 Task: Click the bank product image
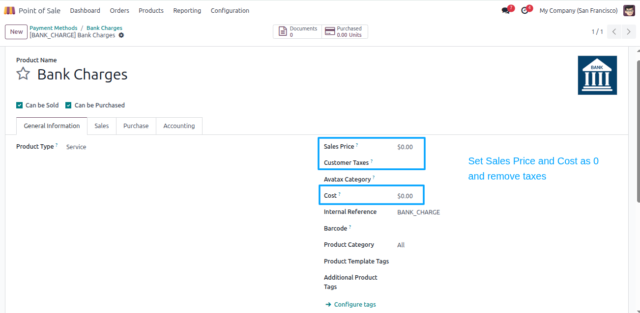pos(597,75)
